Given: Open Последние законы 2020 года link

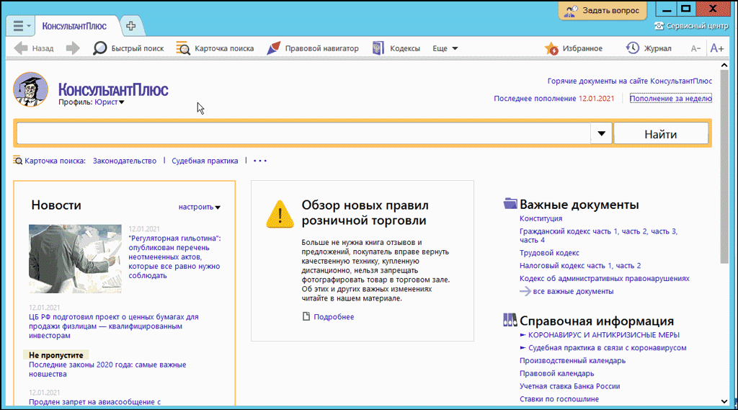Looking at the screenshot, I should point(107,370).
